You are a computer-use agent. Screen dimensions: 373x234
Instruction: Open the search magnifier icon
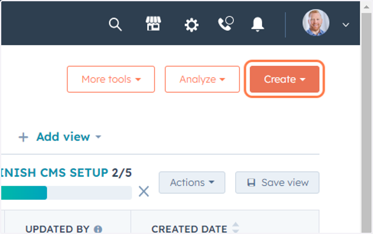coord(115,24)
